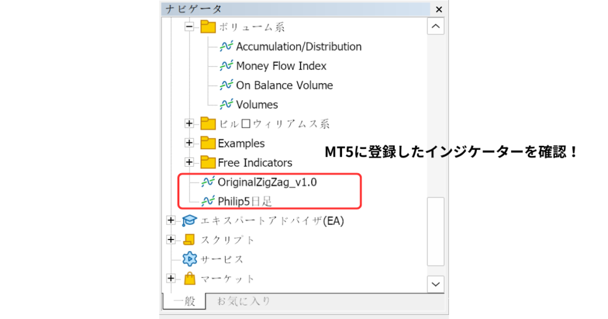Select Accumulation/Distribution in the tree
This screenshot has height=319, width=608.
pos(299,46)
